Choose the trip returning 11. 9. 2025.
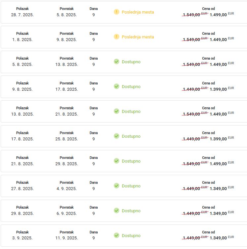 click(124, 235)
